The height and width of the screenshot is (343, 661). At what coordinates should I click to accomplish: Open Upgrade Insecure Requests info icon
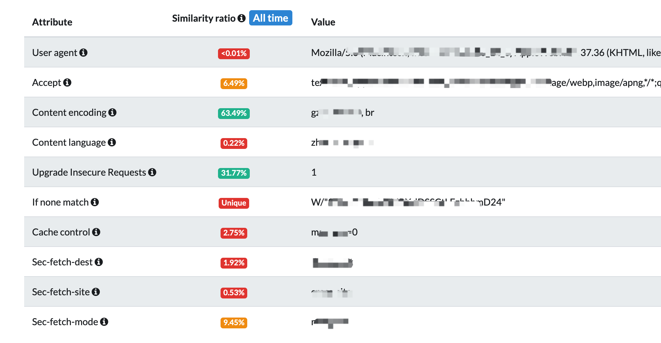(152, 172)
